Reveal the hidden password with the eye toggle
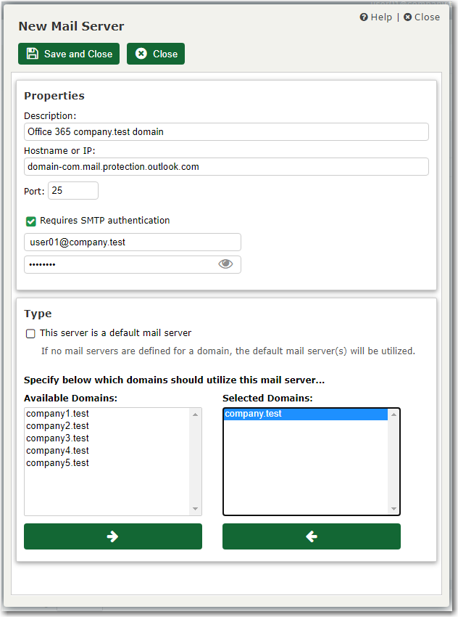Image resolution: width=458 pixels, height=617 pixels. (x=225, y=264)
